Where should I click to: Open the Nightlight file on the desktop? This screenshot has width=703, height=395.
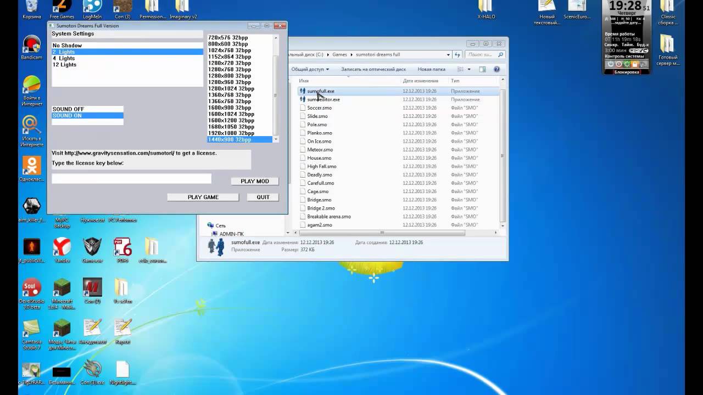pos(122,373)
